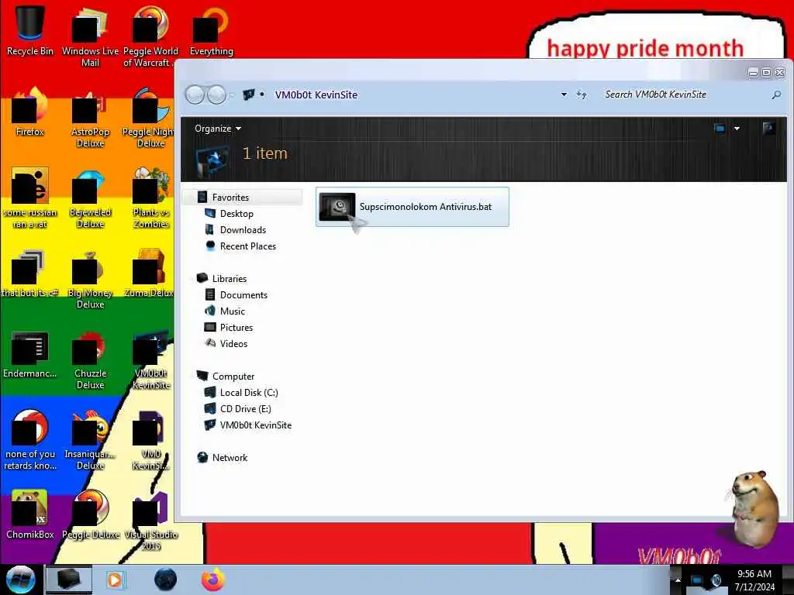Open Visual Studio 2015 desktop shortcut
This screenshot has height=595, width=794.
click(x=150, y=521)
